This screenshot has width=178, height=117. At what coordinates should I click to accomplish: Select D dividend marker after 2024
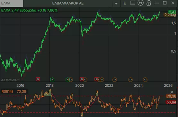(x=145, y=80)
